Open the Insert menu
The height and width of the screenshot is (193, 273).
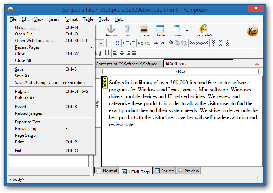(53, 19)
